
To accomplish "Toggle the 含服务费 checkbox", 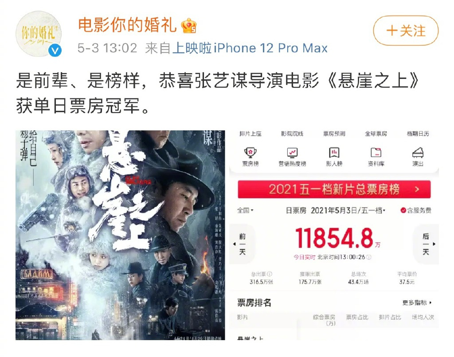I will (x=403, y=210).
